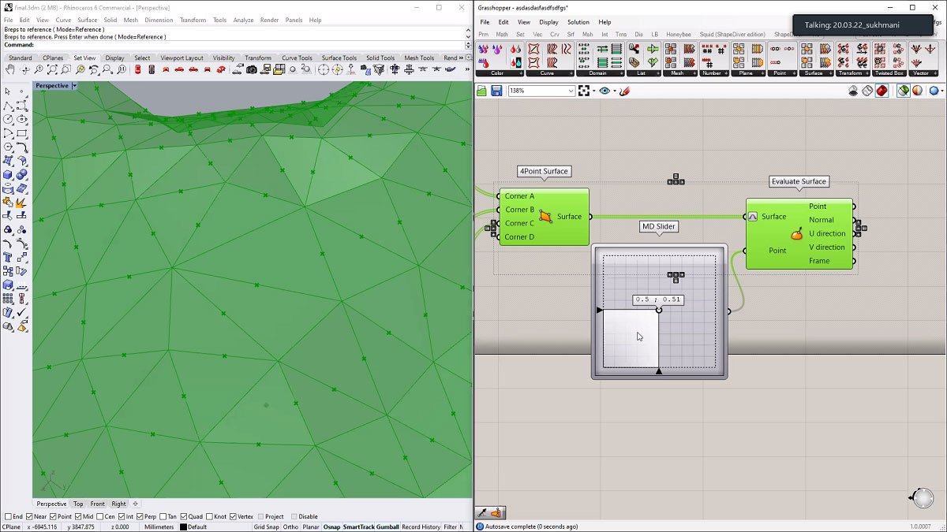The image size is (947, 532).
Task: Select the red shaded preview mode icon
Action: click(881, 91)
